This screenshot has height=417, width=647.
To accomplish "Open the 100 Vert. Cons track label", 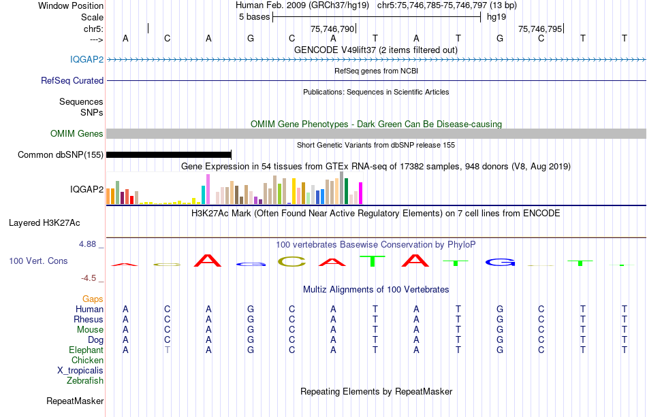I will point(38,261).
